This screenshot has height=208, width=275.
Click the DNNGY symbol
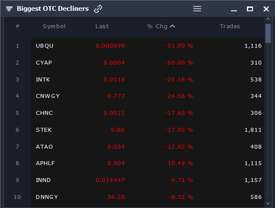[x=47, y=197]
